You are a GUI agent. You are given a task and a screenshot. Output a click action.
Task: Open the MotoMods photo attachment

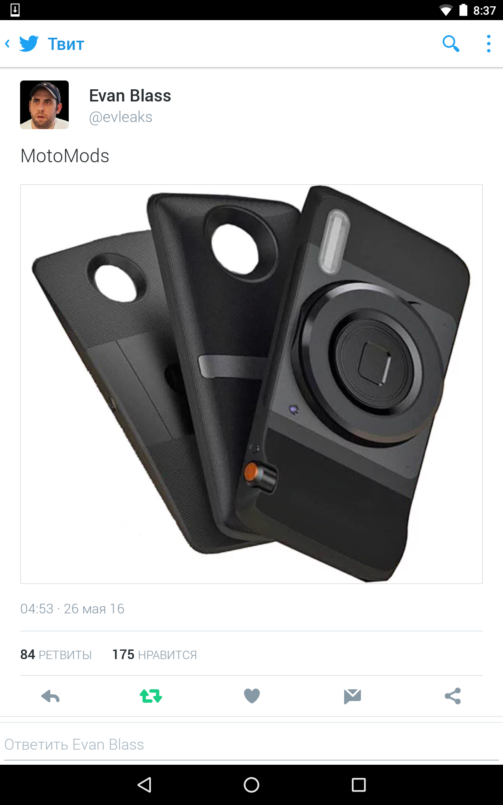pyautogui.click(x=251, y=384)
